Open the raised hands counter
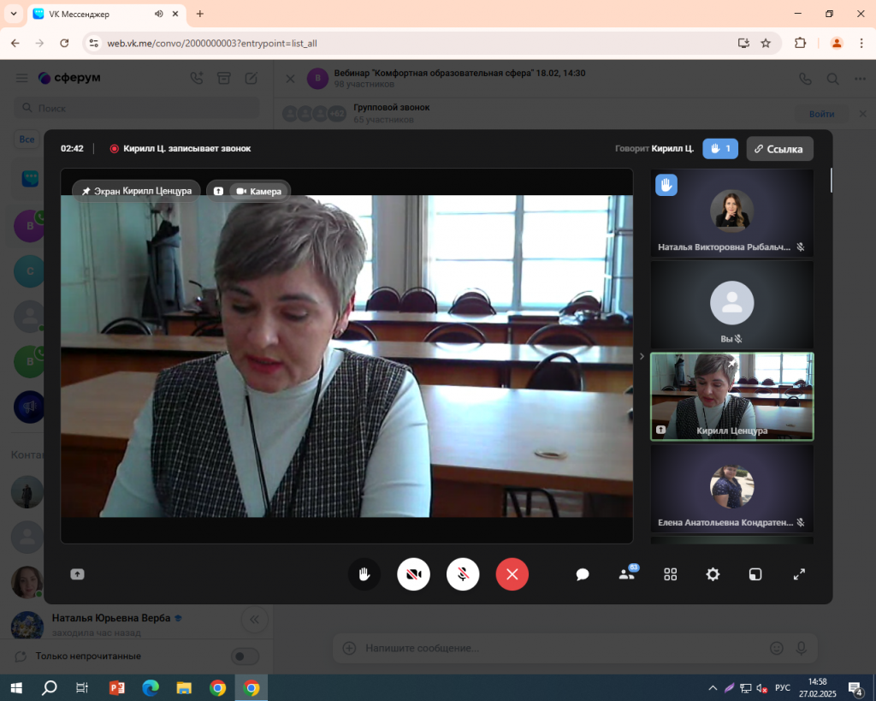876x701 pixels. (720, 149)
